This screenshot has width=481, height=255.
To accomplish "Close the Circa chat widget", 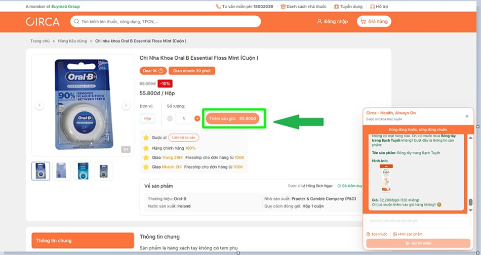I will 467,116.
